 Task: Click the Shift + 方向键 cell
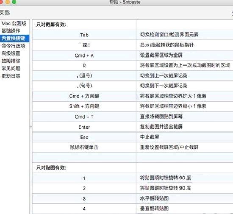(84, 106)
